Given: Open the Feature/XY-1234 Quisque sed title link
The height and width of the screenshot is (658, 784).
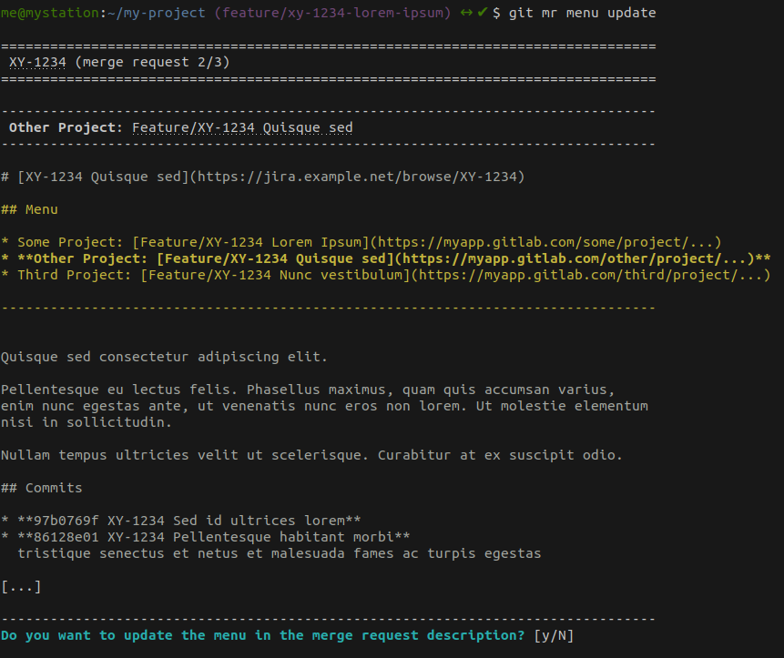Looking at the screenshot, I should tap(242, 128).
